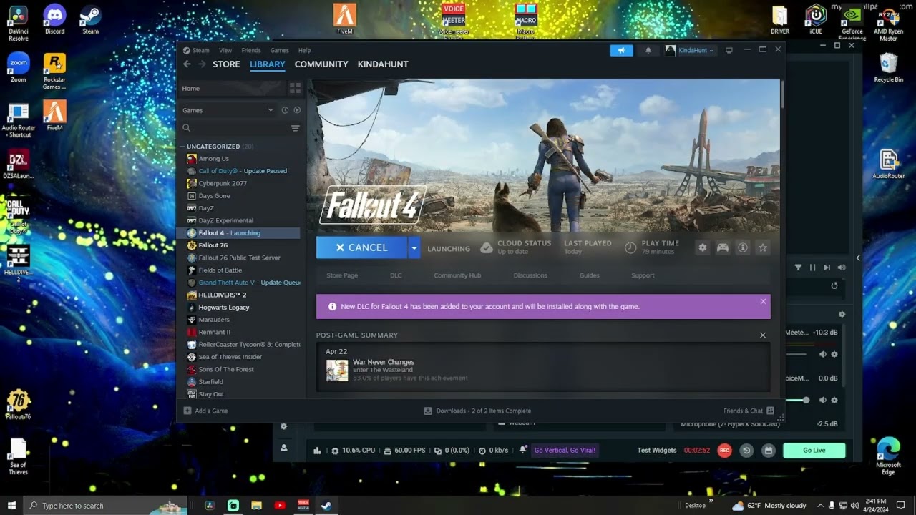Click the recent games clock filter icon
This screenshot has height=515, width=916.
[x=285, y=110]
